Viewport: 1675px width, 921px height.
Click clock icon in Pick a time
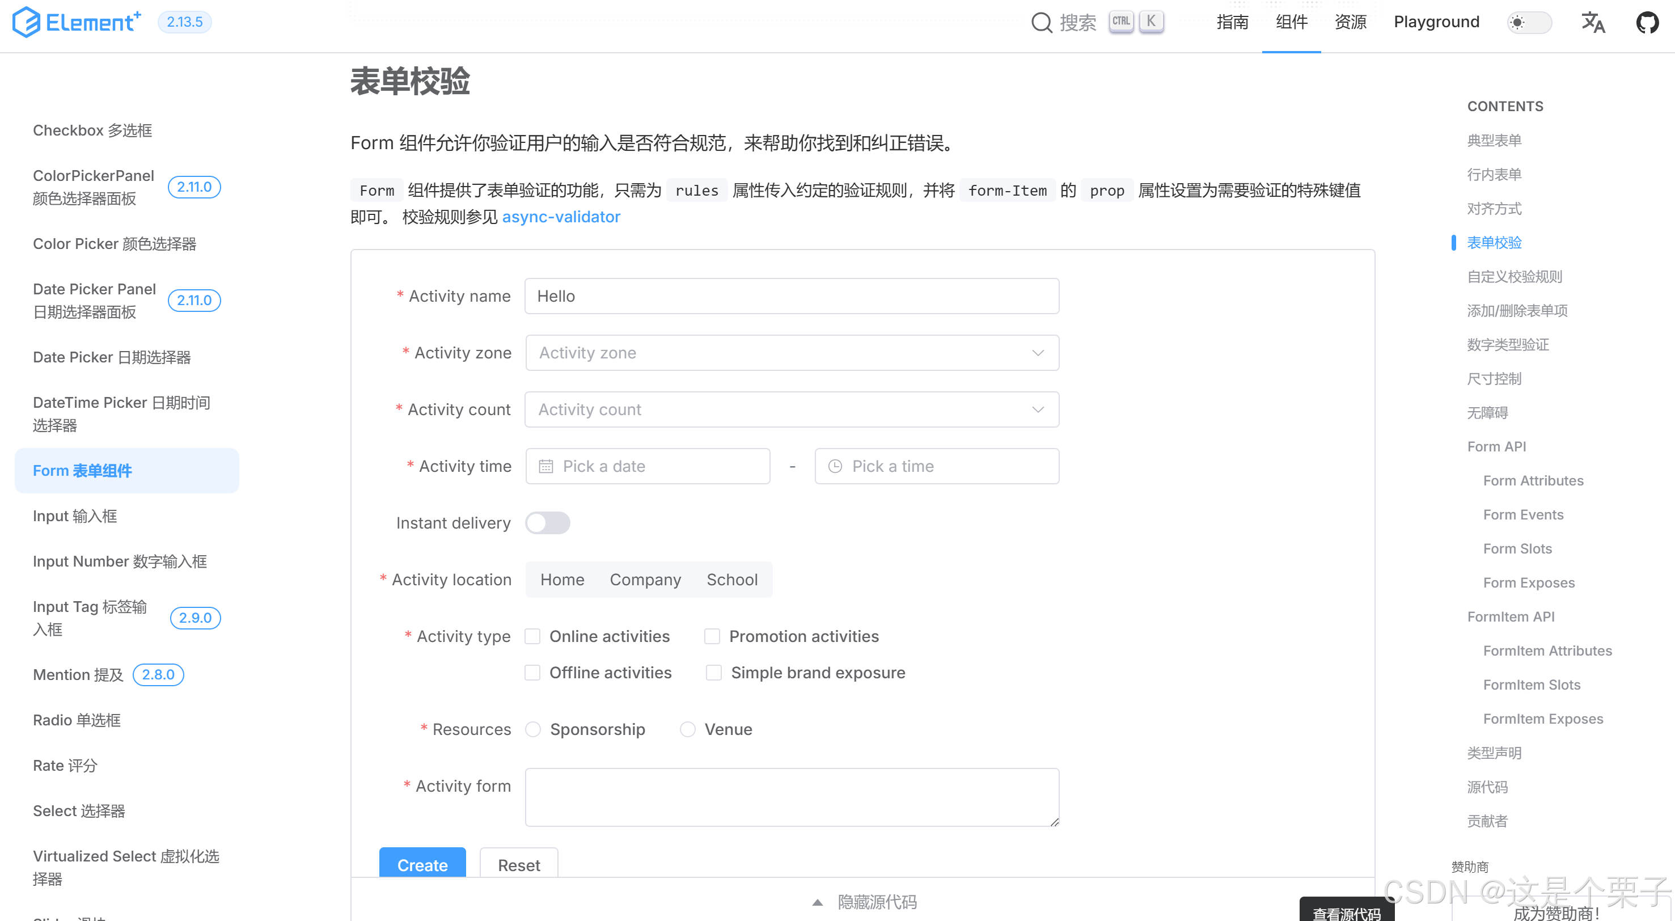click(835, 466)
